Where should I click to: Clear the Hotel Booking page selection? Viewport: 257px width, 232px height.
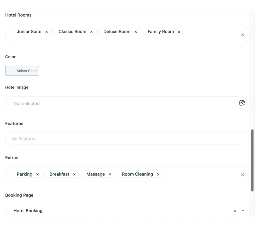coord(235,211)
